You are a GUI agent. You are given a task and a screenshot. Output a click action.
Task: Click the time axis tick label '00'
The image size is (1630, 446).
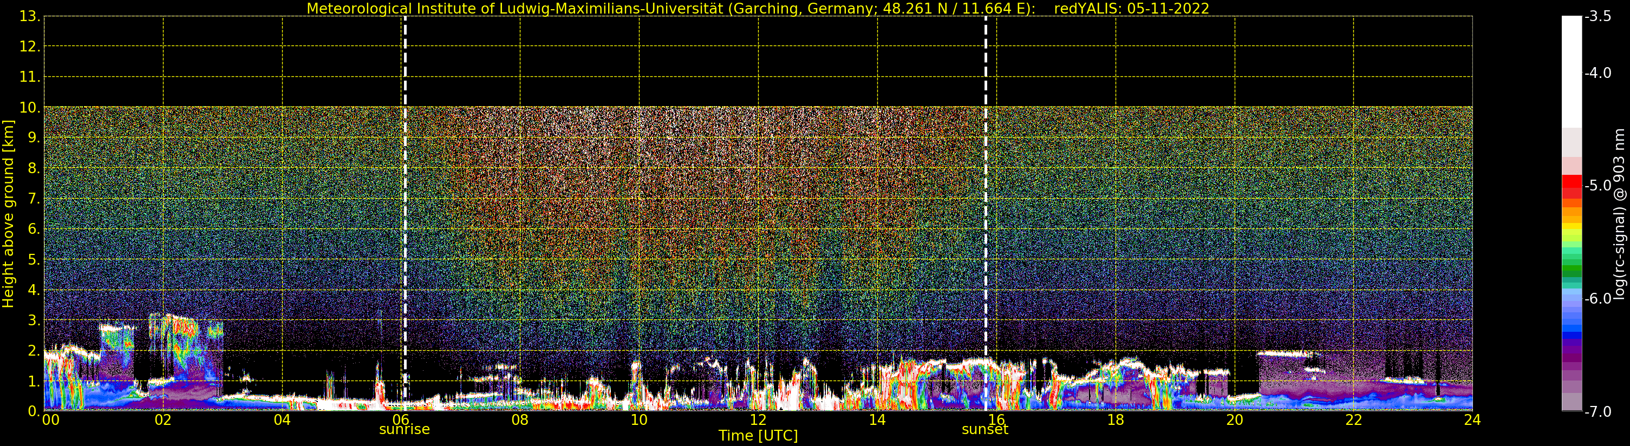click(x=50, y=420)
